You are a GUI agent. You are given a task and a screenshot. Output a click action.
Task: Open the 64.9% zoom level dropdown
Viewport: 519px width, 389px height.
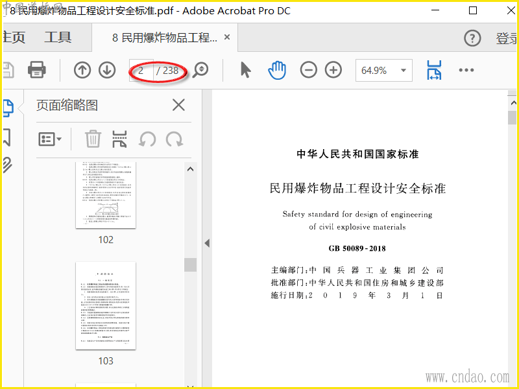click(x=383, y=70)
